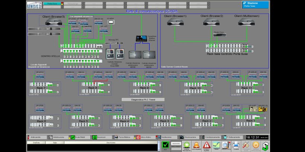Select the Client (Browser2) server icon
Viewport: 305px width, 152px height.
tap(211, 22)
